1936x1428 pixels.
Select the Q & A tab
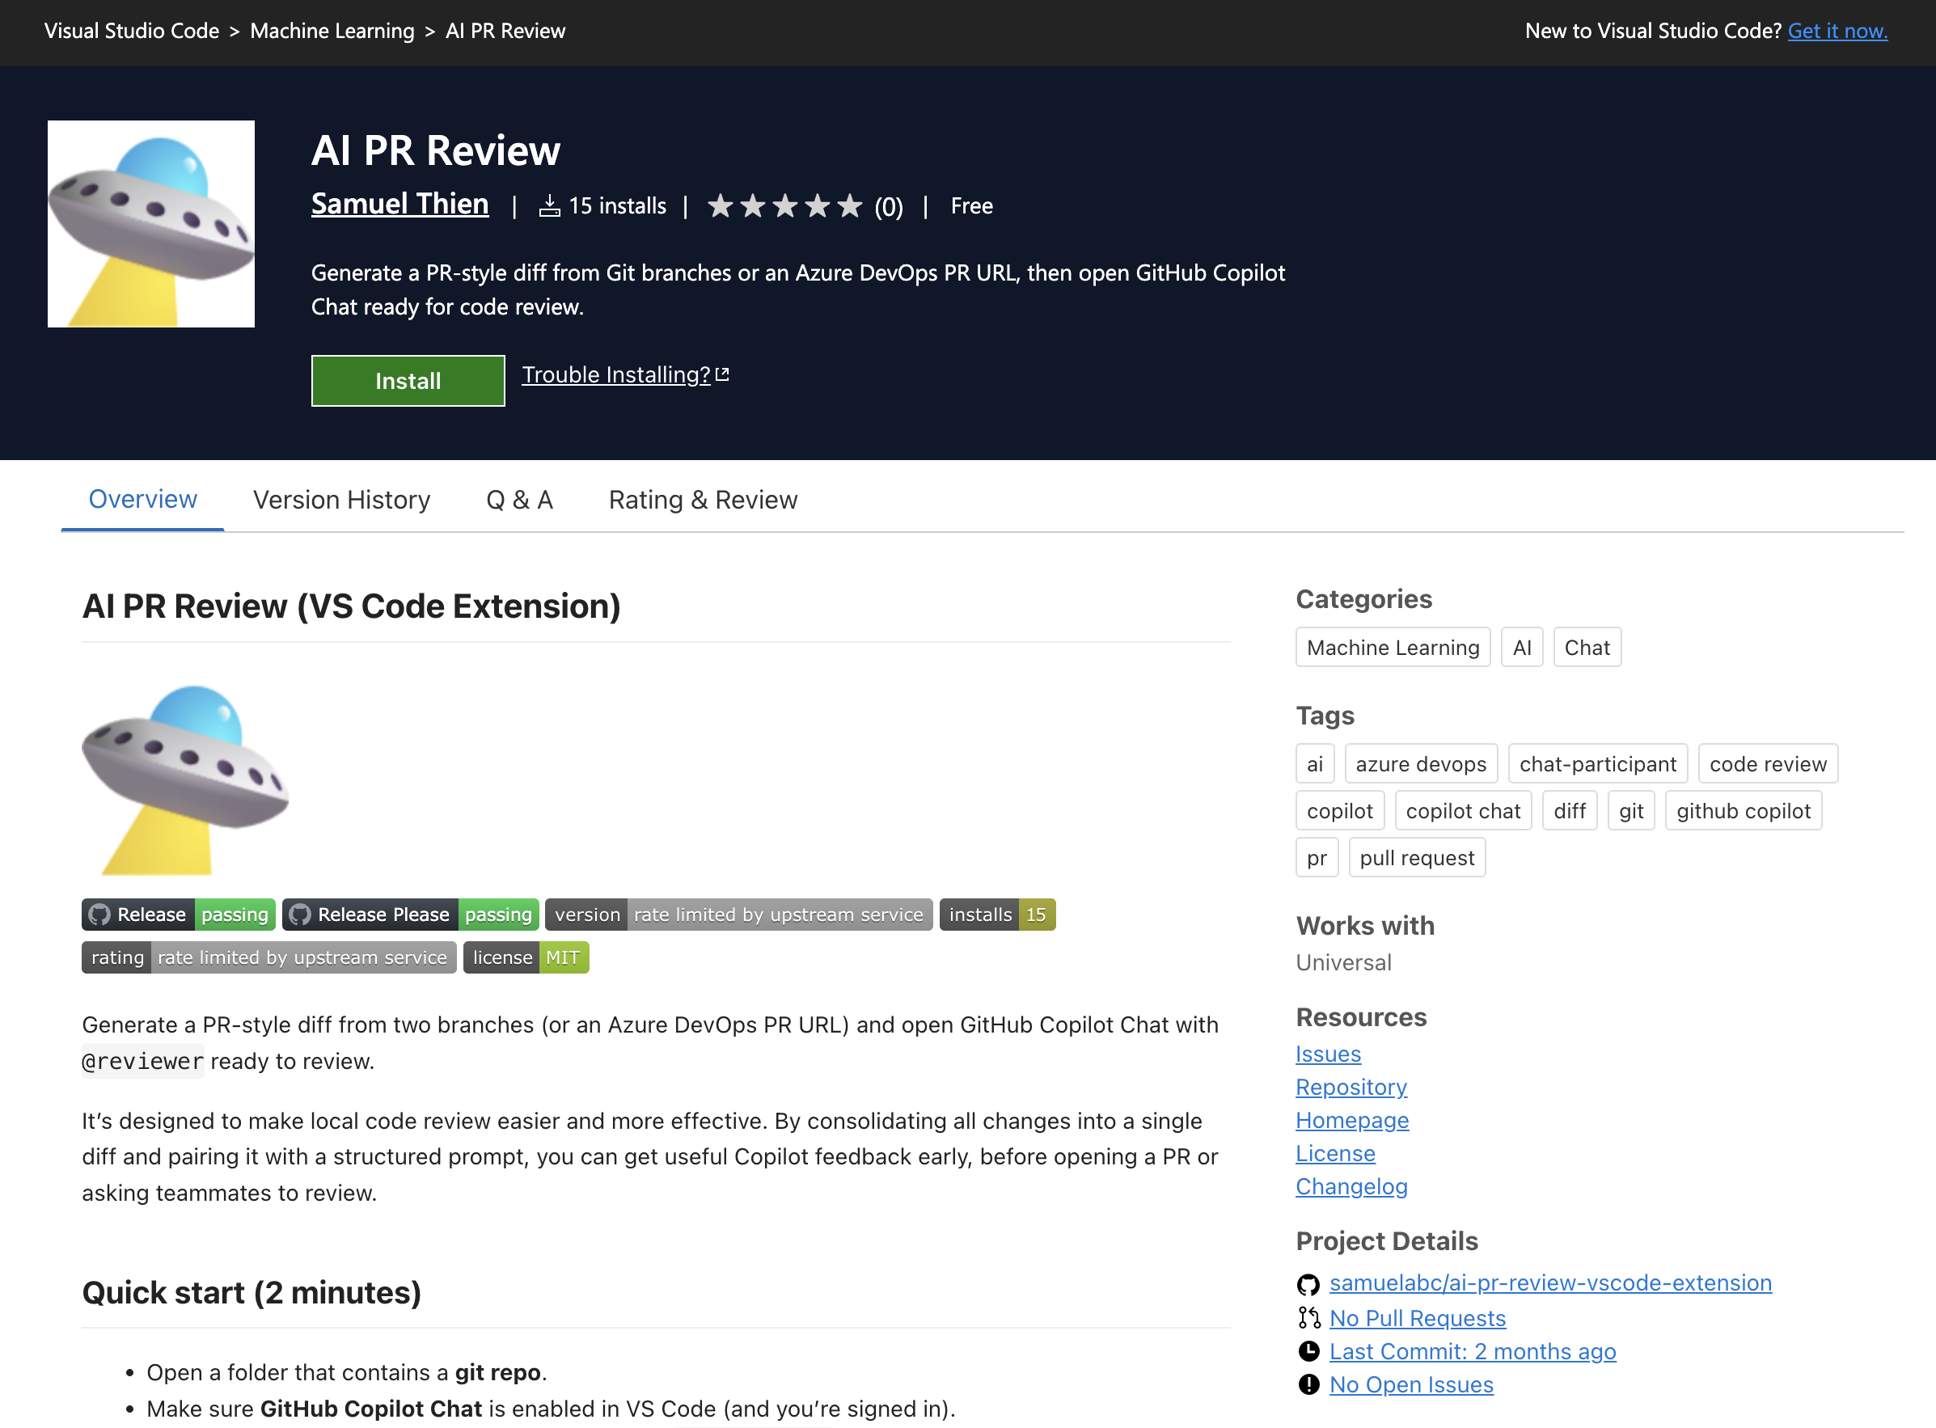point(518,500)
